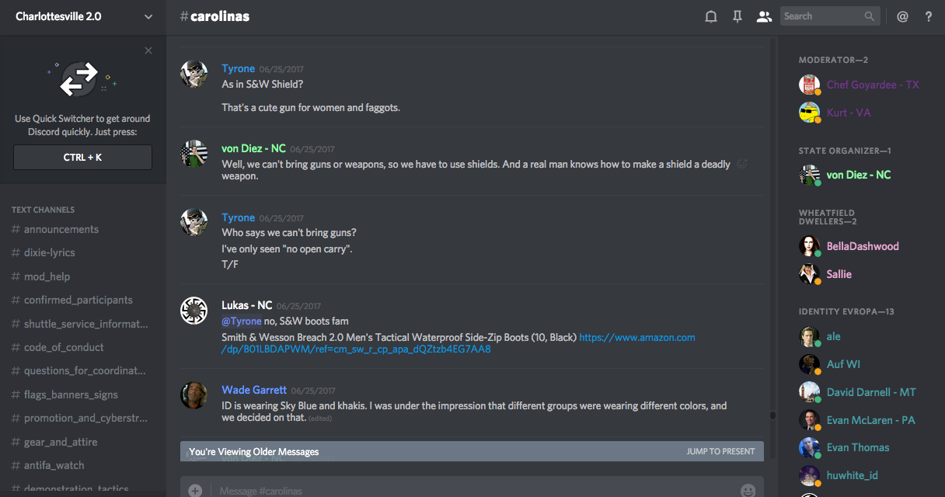Select the antifa_watch channel
Screen dimensions: 945x497
(x=54, y=465)
